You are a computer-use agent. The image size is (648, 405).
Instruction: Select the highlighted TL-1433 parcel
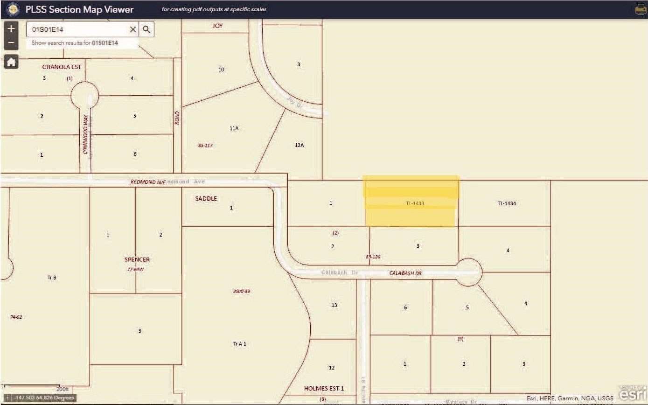coord(411,201)
